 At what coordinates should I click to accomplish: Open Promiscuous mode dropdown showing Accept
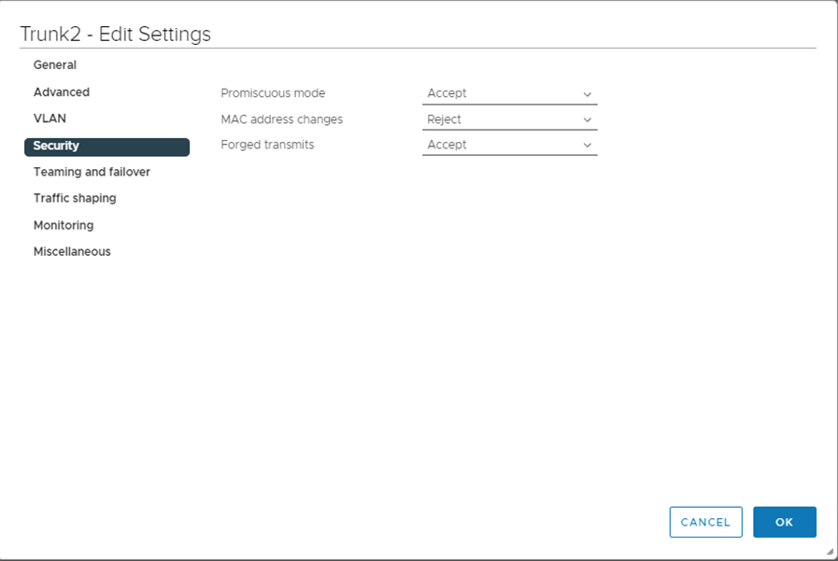coord(500,93)
